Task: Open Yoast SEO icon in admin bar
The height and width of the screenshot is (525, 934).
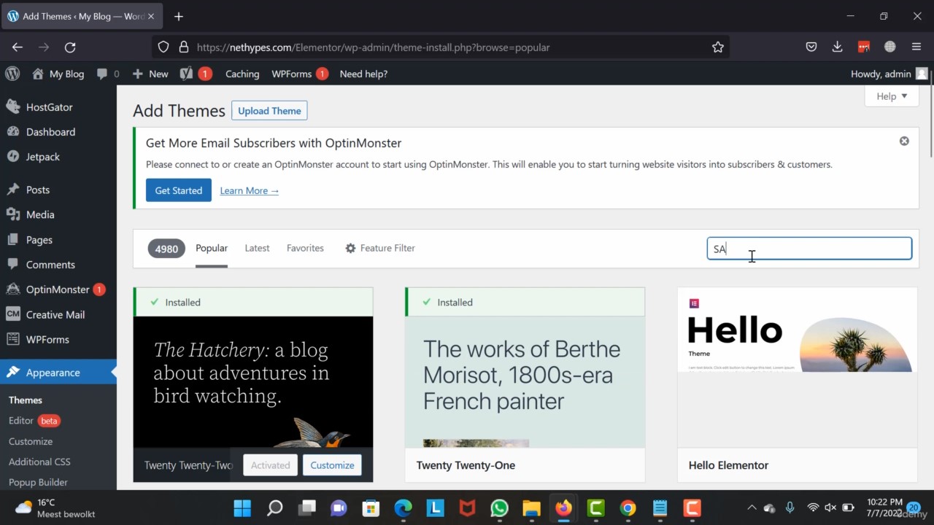Action: (x=186, y=74)
